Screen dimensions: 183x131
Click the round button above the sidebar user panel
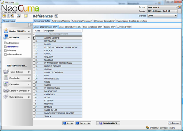pos(30,25)
